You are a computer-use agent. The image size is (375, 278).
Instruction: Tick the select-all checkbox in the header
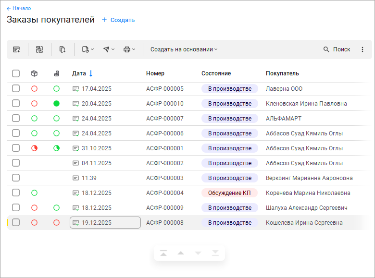click(16, 73)
